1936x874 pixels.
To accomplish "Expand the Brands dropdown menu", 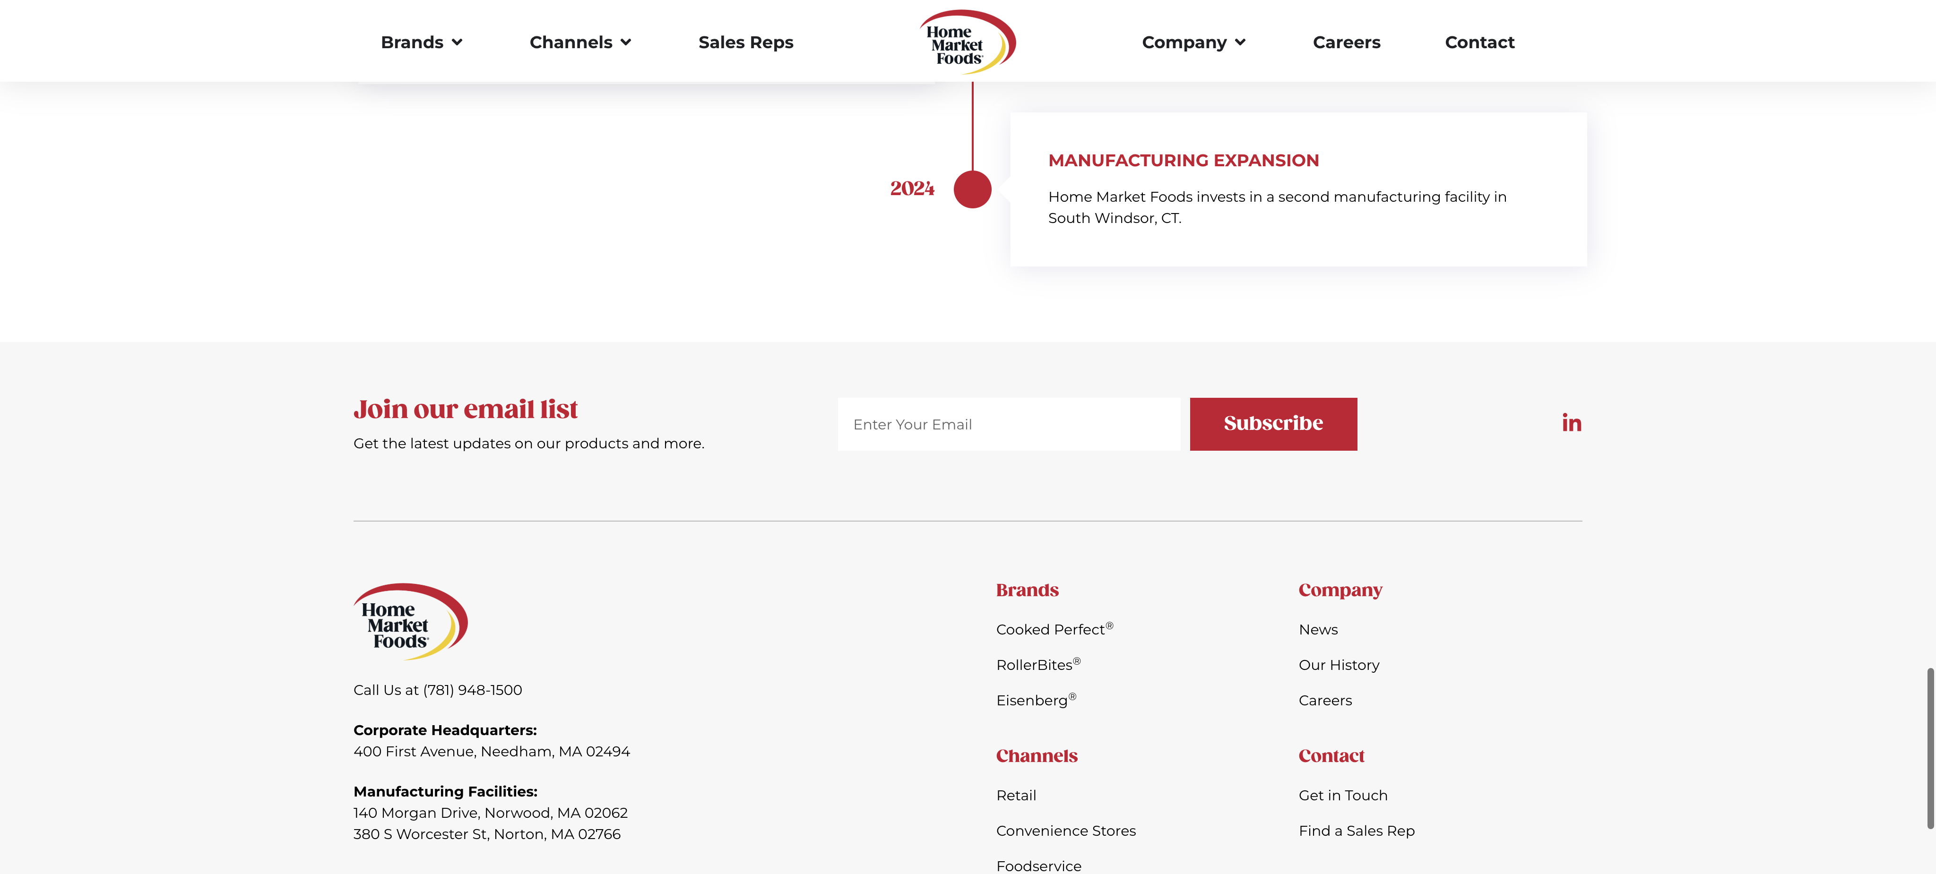I will [421, 43].
